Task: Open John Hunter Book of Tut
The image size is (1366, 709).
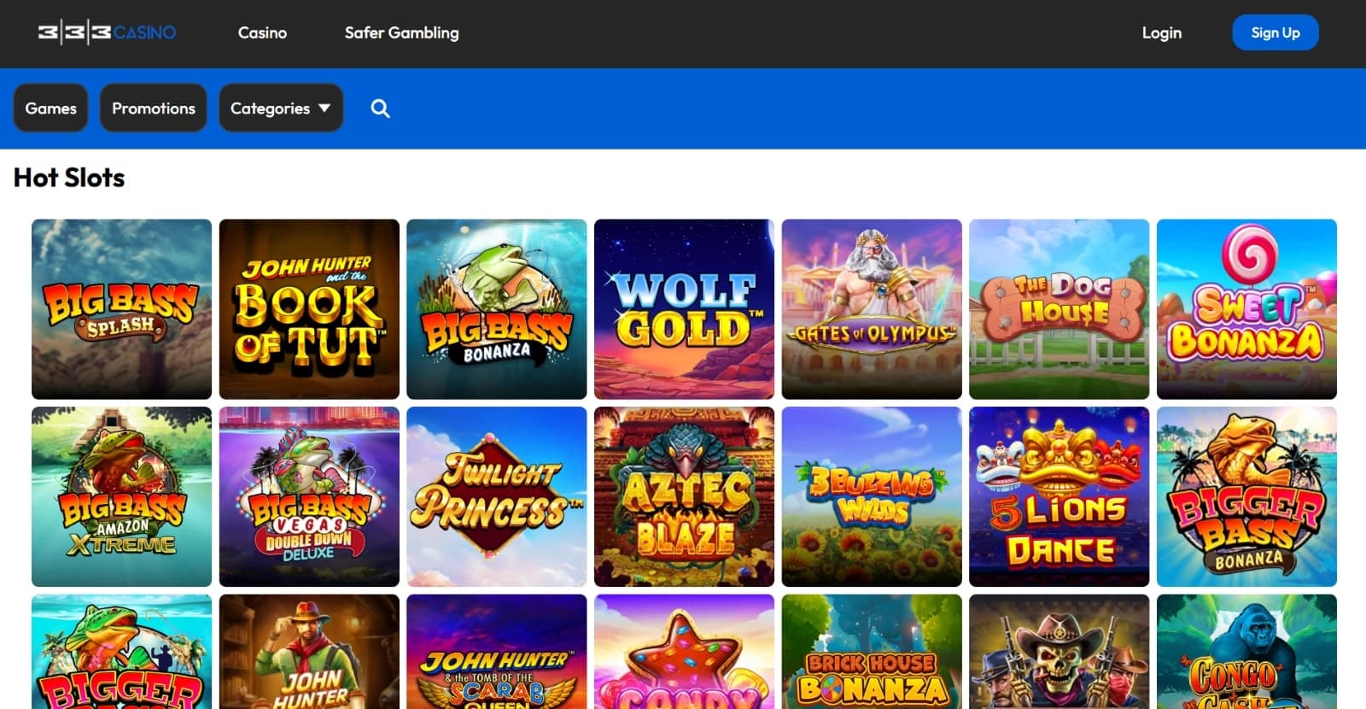Action: 309,309
